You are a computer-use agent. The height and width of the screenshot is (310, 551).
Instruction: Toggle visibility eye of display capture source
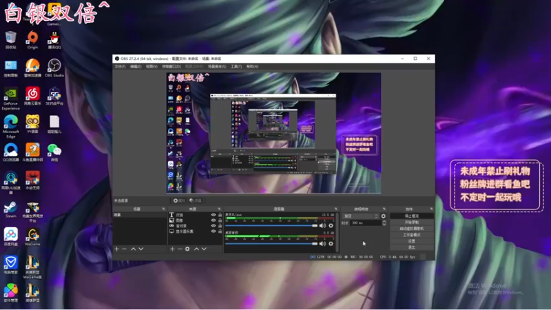214,231
